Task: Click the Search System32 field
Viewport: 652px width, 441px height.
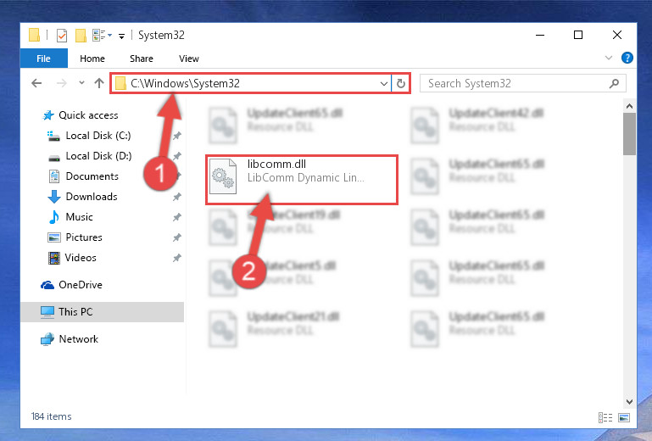Action: coord(522,84)
